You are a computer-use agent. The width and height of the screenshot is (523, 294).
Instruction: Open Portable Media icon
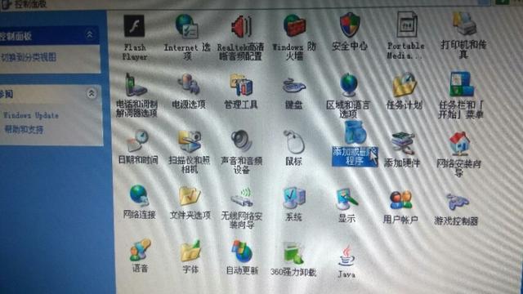tap(407, 24)
